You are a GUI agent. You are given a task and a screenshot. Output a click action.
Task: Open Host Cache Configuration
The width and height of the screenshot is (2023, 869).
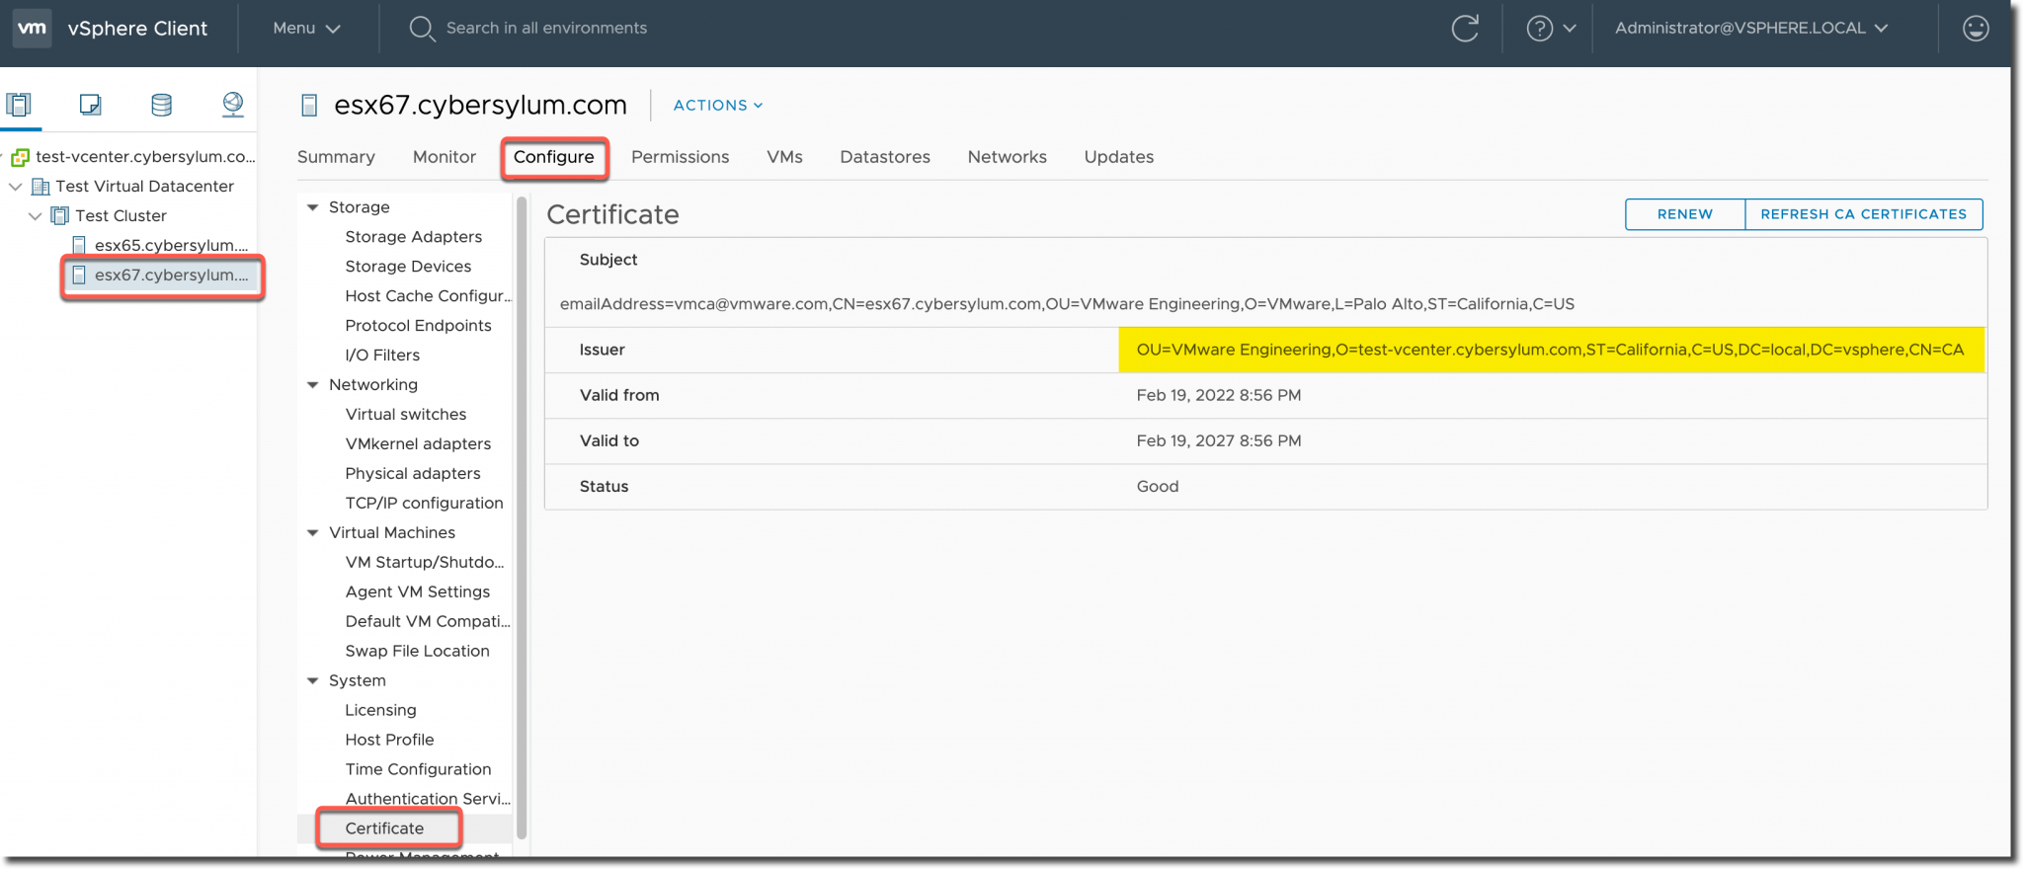pyautogui.click(x=428, y=296)
